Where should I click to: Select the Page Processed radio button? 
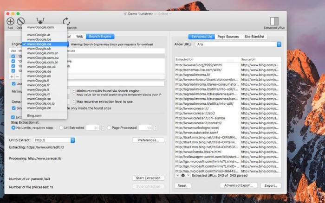tap(109, 127)
